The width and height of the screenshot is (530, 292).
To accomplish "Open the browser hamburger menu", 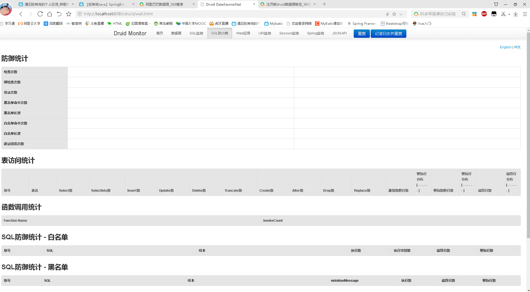I will 525,14.
